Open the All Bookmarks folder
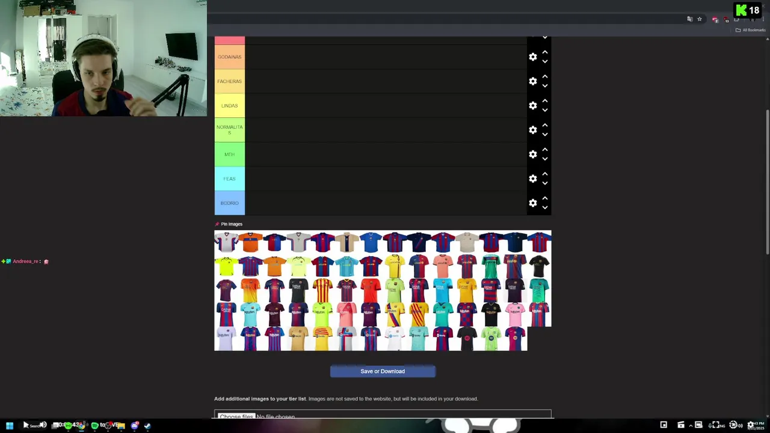 tap(750, 30)
